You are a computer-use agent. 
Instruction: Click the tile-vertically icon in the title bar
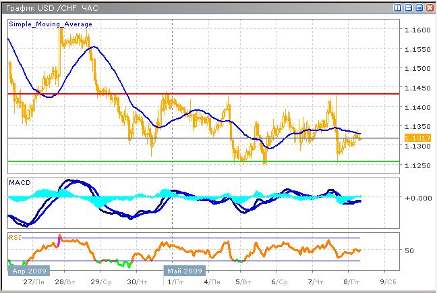[x=398, y=8]
